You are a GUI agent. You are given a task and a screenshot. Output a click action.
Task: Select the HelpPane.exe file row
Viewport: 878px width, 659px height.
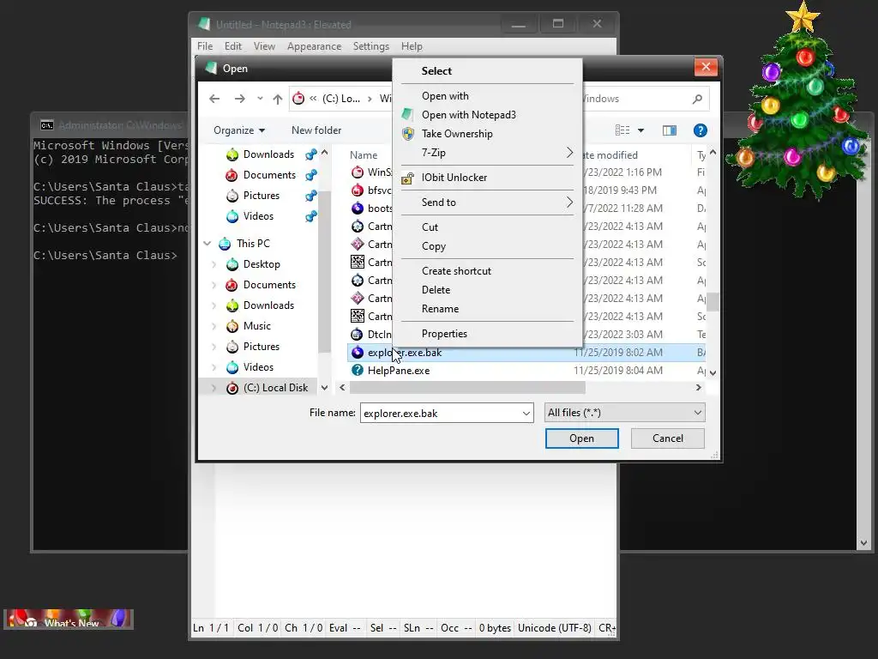526,371
